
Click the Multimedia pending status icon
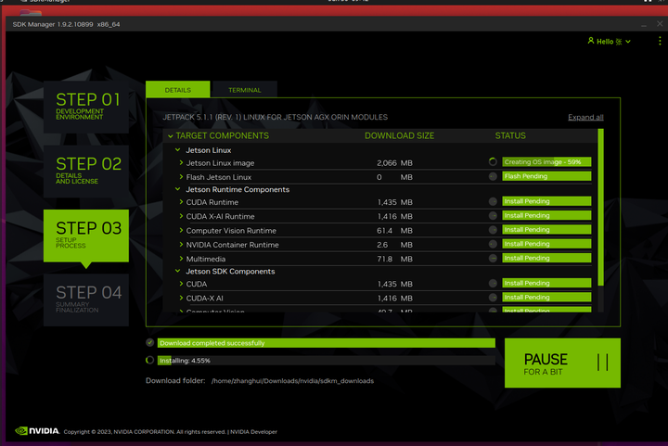click(493, 258)
